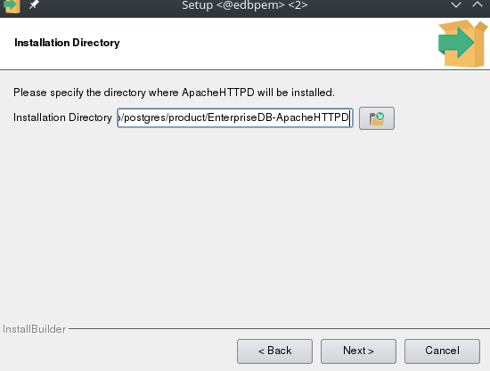Viewport: 490px width, 371px height.
Task: Focus the Installation Directory path field
Action: pyautogui.click(x=235, y=118)
